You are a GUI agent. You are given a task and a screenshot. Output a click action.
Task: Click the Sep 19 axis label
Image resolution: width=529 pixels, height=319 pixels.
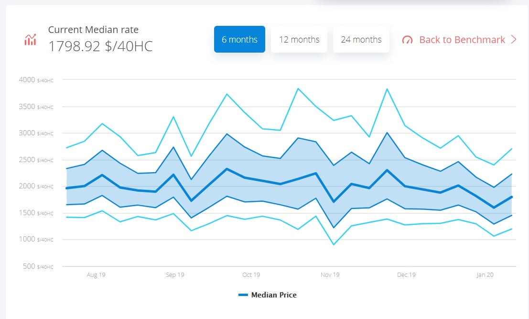click(175, 275)
